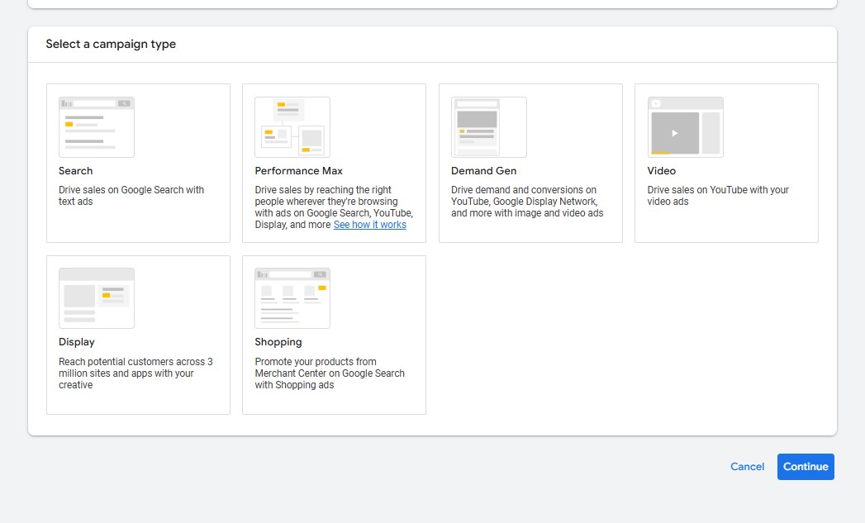
Task: Click the Shopping campaign illustration icon
Action: click(292, 298)
